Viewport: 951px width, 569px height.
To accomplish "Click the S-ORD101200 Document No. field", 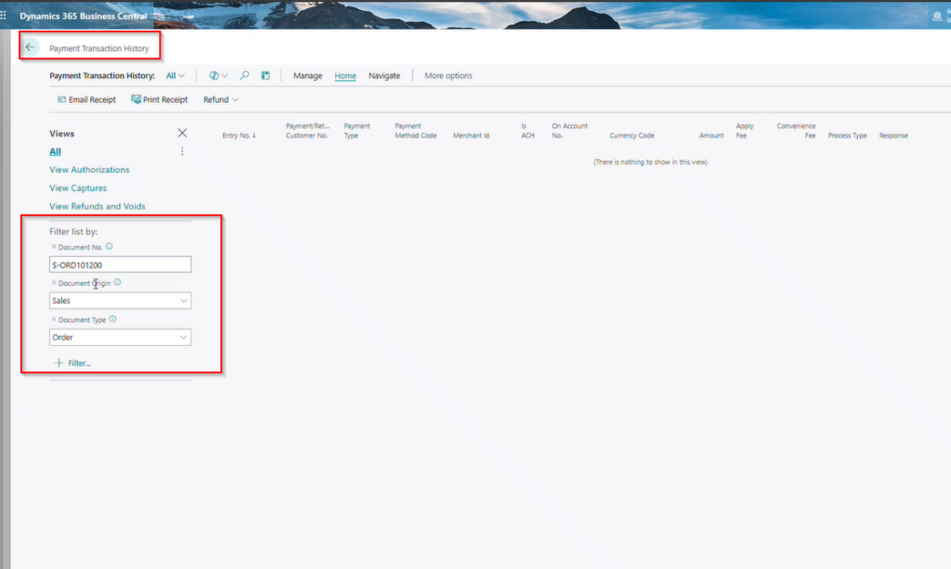I will point(120,264).
